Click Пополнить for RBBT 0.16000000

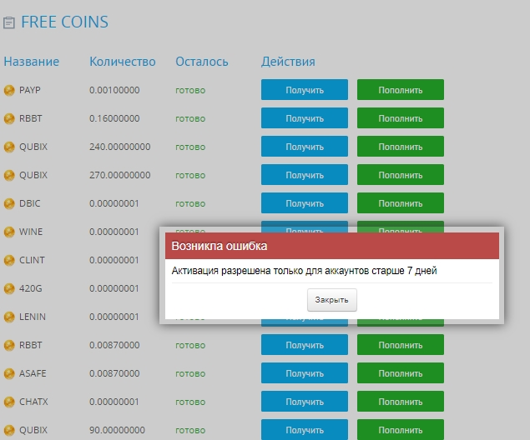point(400,118)
